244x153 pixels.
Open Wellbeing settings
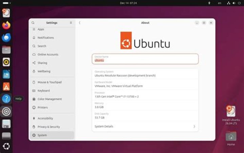(x=52, y=71)
